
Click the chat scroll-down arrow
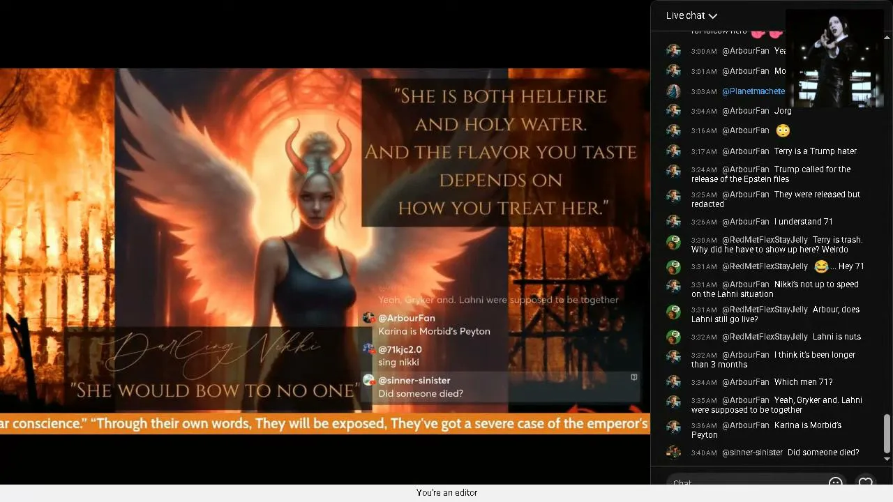[x=887, y=459]
